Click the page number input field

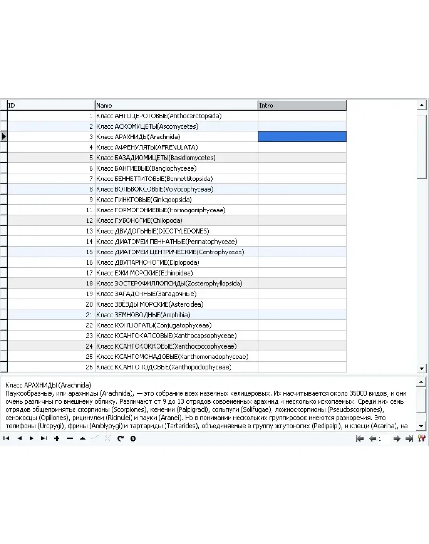pos(384,438)
